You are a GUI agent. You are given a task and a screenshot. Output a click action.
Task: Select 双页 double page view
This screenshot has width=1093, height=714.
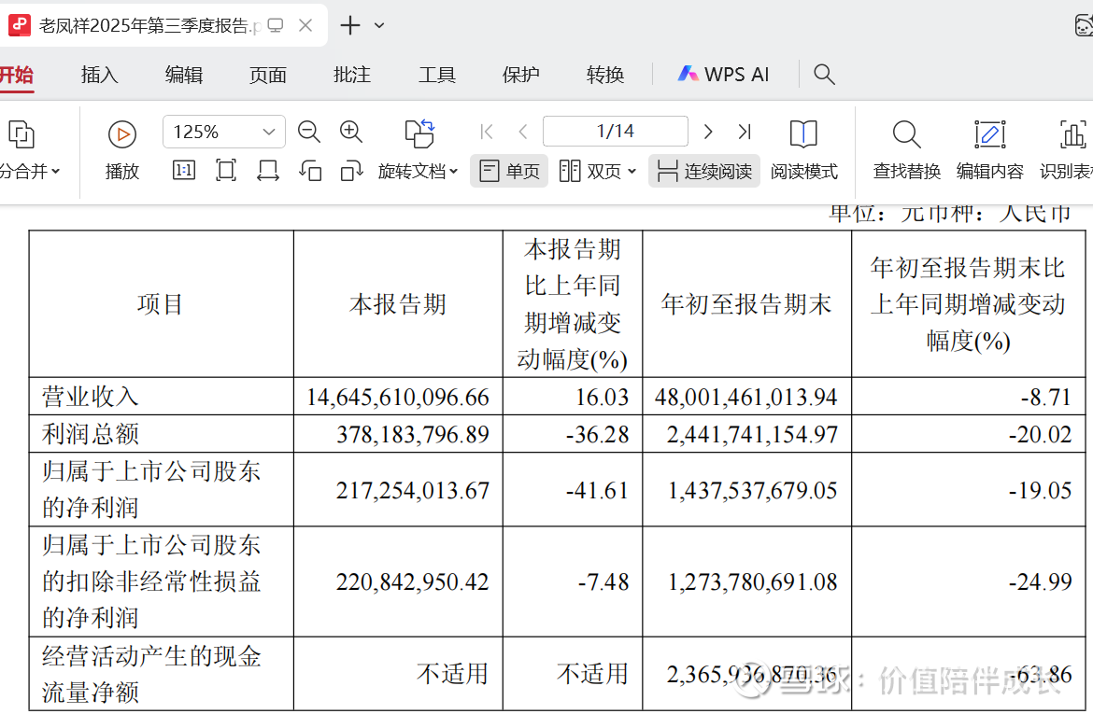589,171
